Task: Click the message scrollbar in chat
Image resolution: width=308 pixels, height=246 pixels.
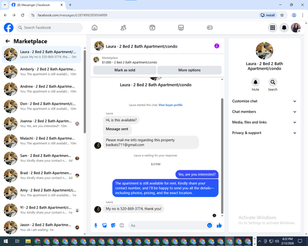Action: pos(222,156)
